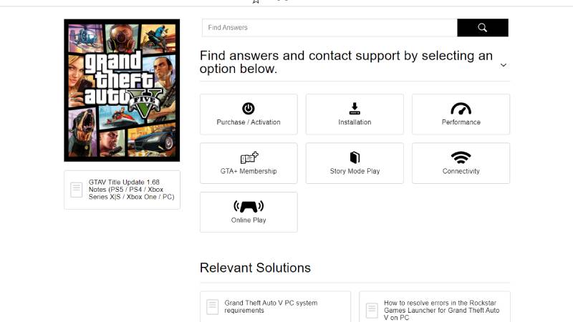This screenshot has width=573, height=322.
Task: Click the 'Relevant Solutions' heading
Action: (x=255, y=268)
